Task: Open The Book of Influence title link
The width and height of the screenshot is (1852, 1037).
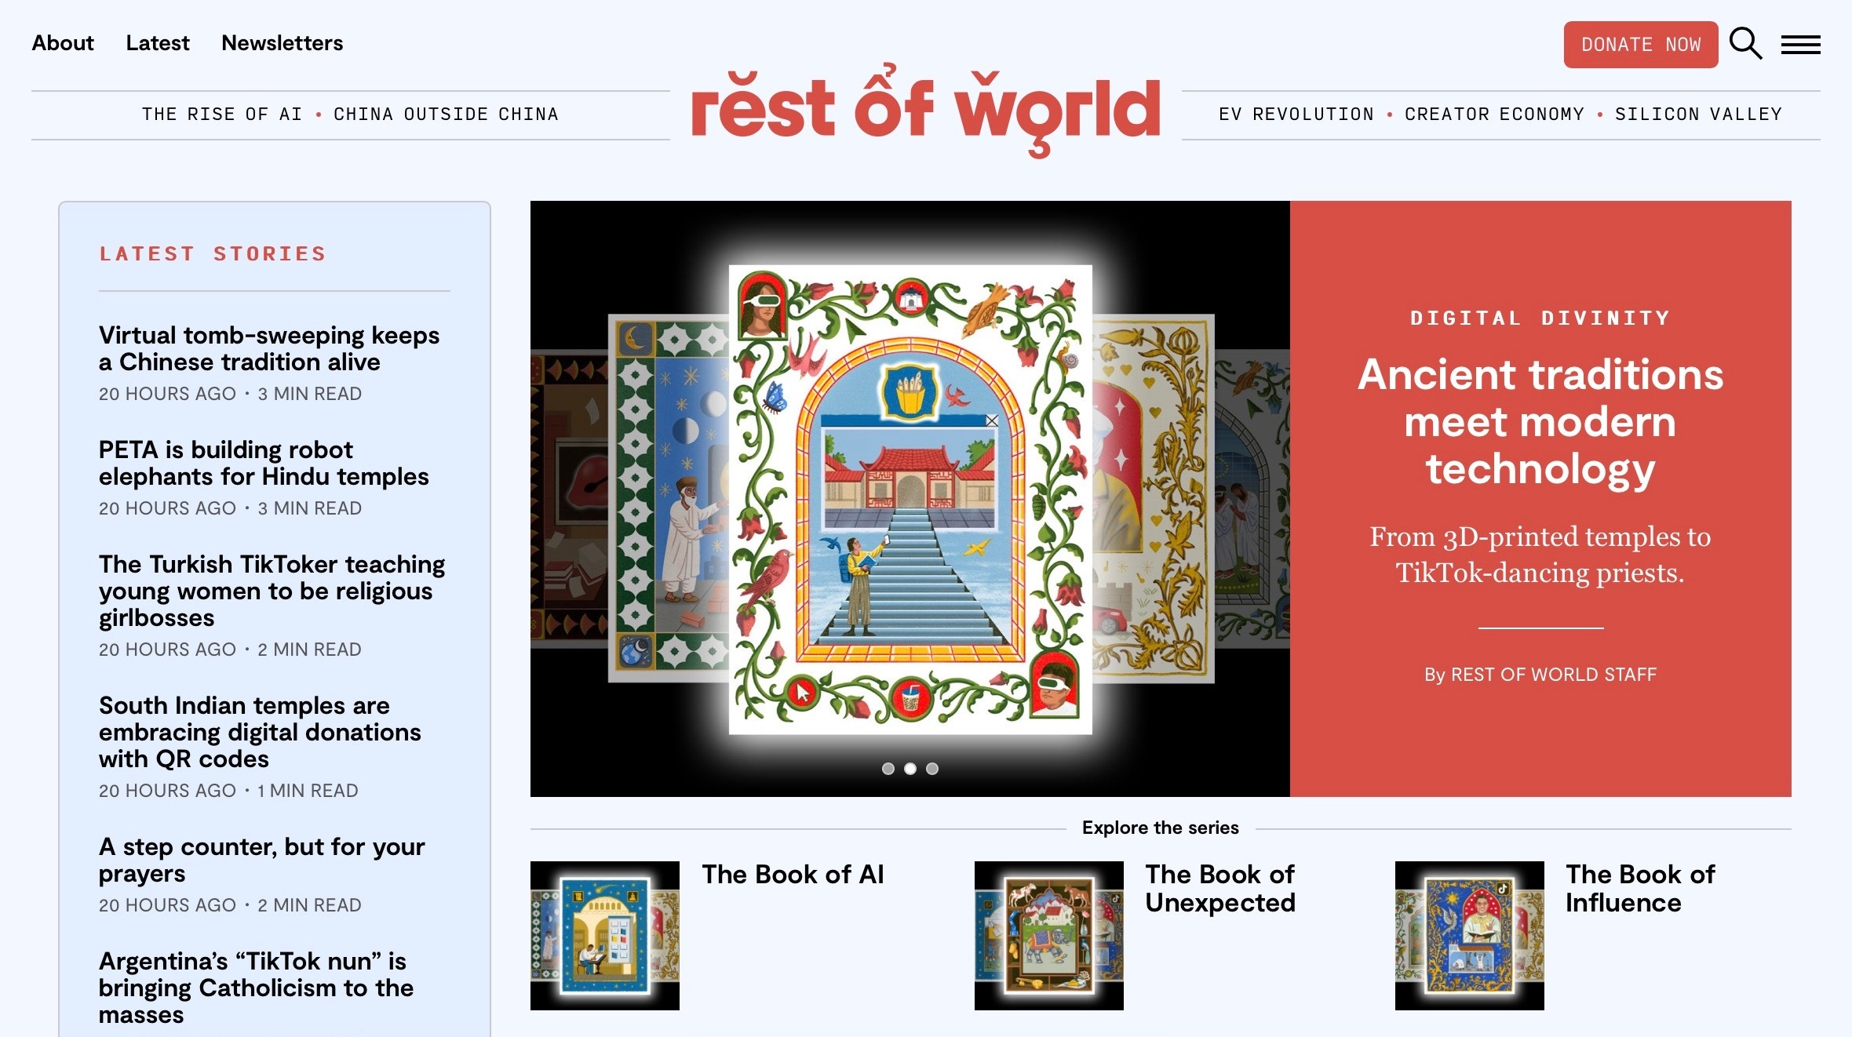Action: point(1640,889)
